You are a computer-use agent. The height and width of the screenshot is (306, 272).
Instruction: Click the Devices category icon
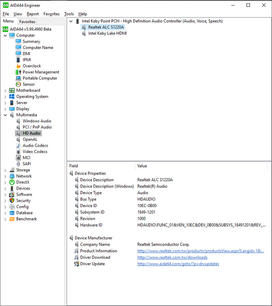coord(12,188)
